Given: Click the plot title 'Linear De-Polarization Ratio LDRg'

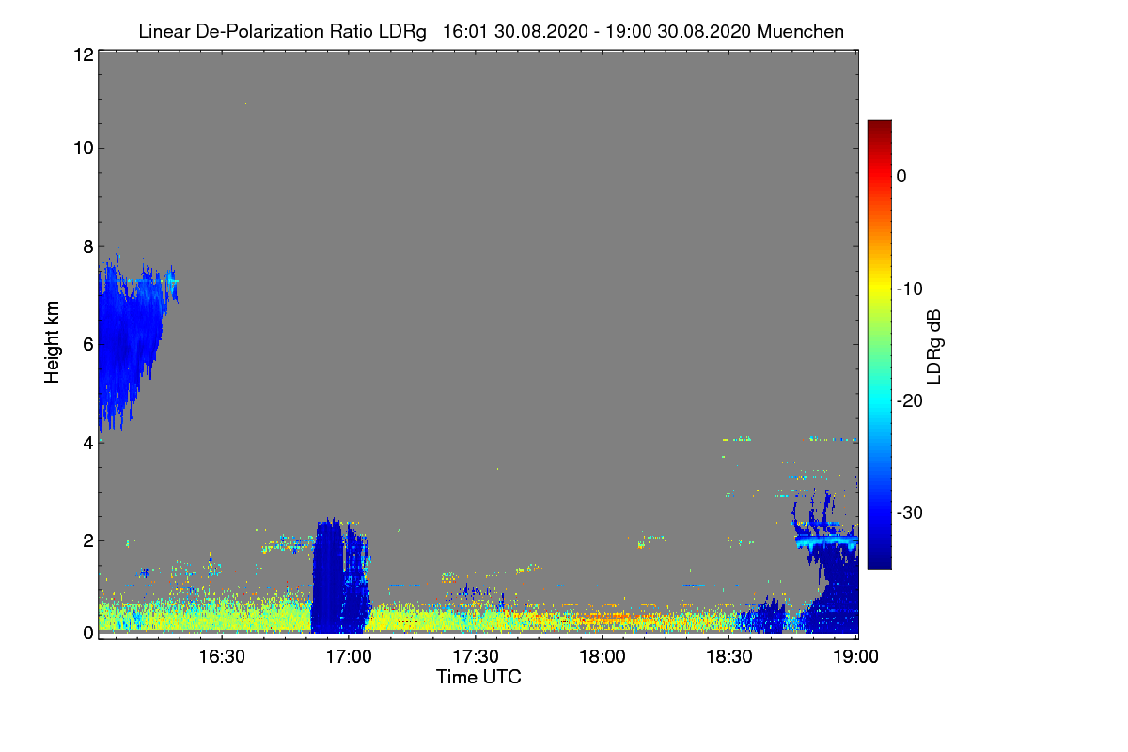Looking at the screenshot, I should (x=282, y=32).
